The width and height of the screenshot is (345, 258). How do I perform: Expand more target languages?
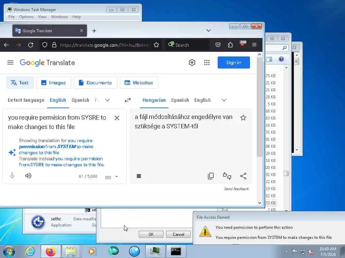click(x=224, y=100)
